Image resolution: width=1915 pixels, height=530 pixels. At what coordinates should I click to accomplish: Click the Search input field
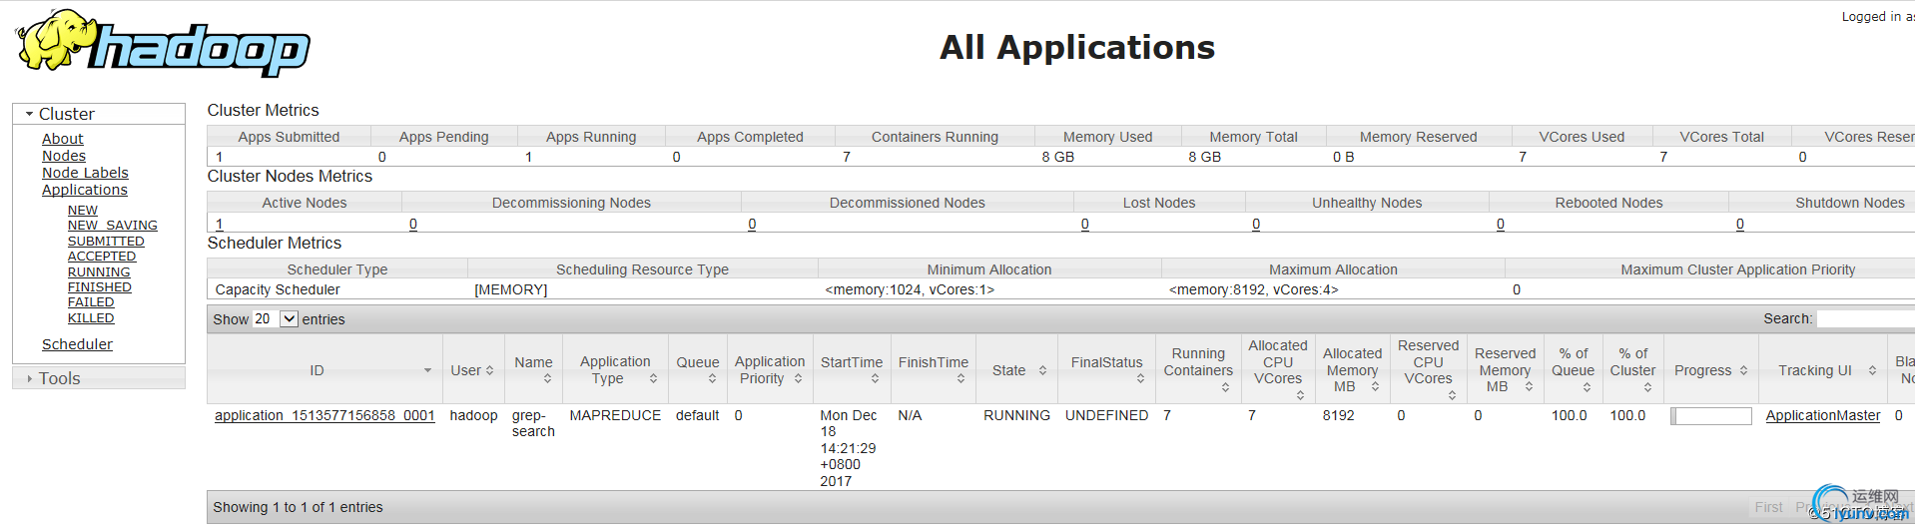pyautogui.click(x=1865, y=319)
